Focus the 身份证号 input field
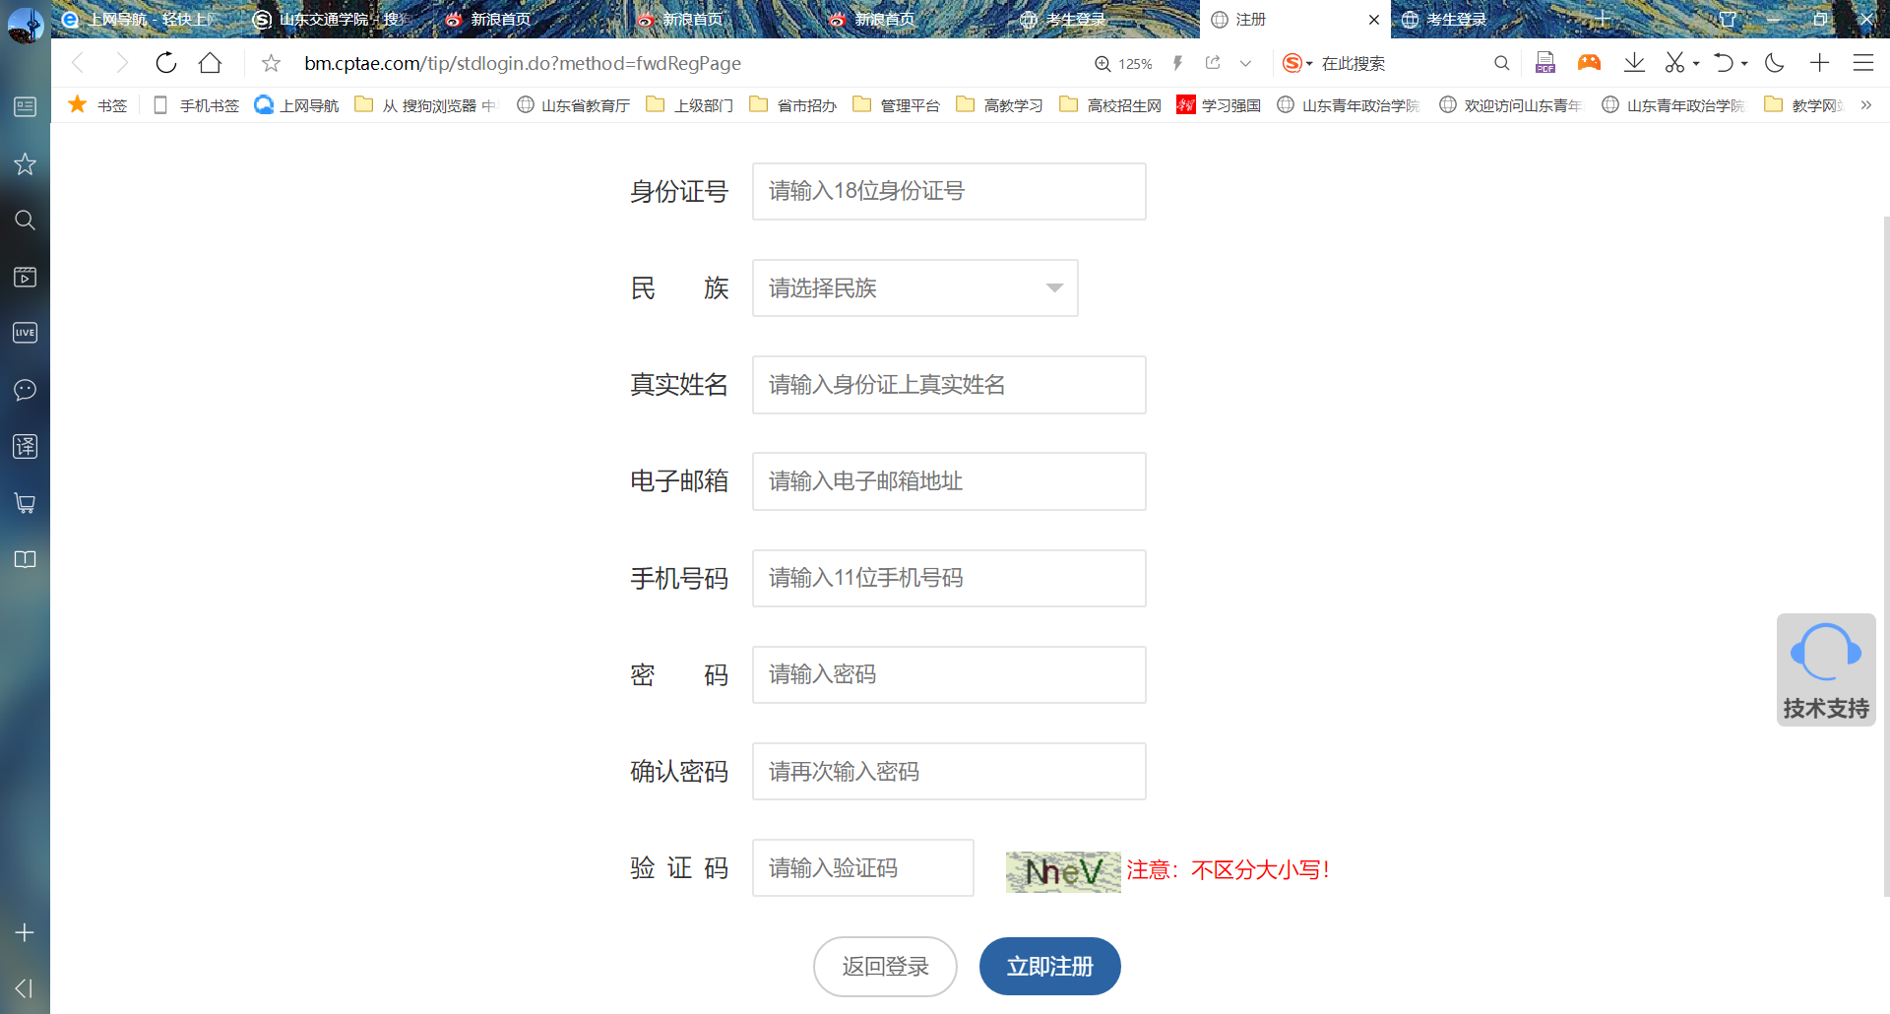Image resolution: width=1890 pixels, height=1014 pixels. coord(948,191)
